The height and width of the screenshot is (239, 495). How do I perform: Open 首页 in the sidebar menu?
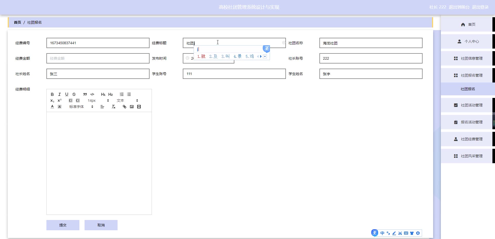click(467, 24)
